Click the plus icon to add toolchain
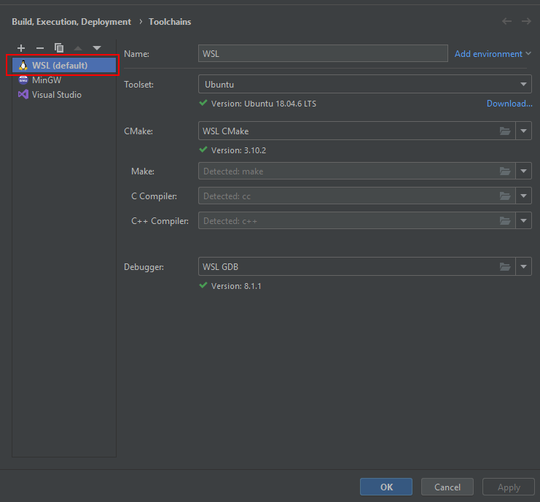 (21, 48)
